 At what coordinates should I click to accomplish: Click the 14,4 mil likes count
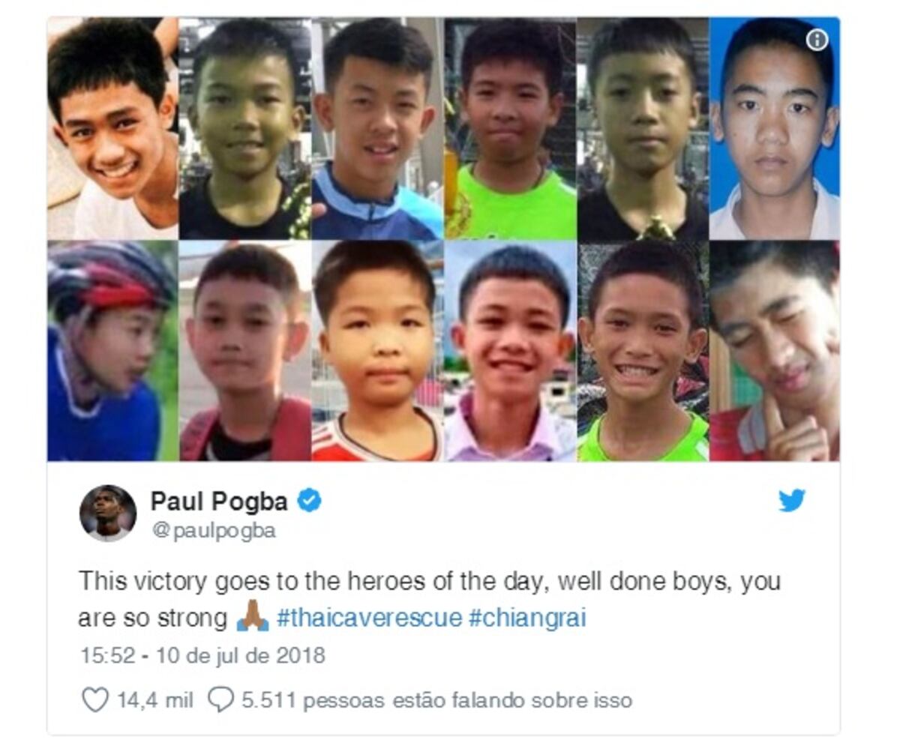tap(155, 700)
